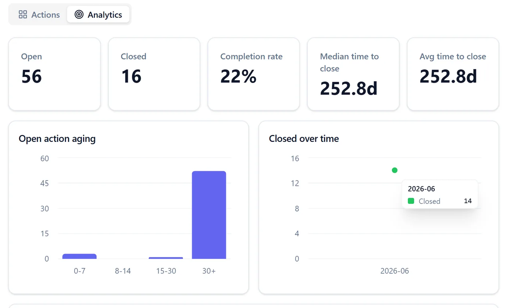Click the 30+ aging bar
Viewport: 509px width, 308px height.
click(x=209, y=215)
